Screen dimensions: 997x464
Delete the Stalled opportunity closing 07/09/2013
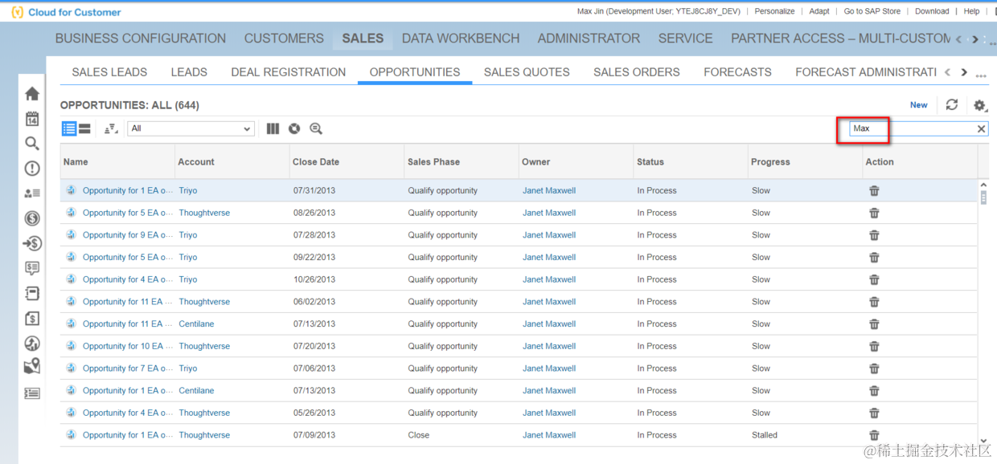click(874, 435)
